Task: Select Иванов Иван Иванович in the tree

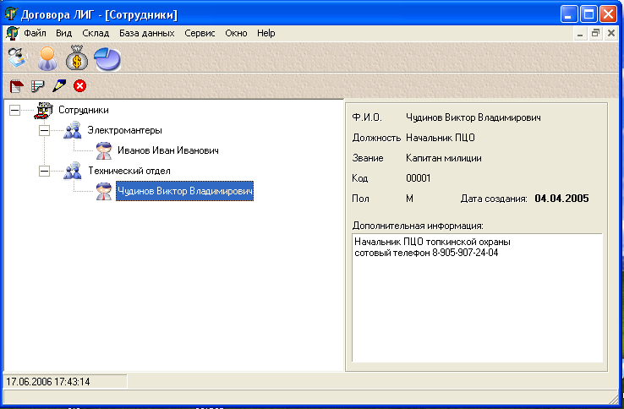Action: (168, 150)
